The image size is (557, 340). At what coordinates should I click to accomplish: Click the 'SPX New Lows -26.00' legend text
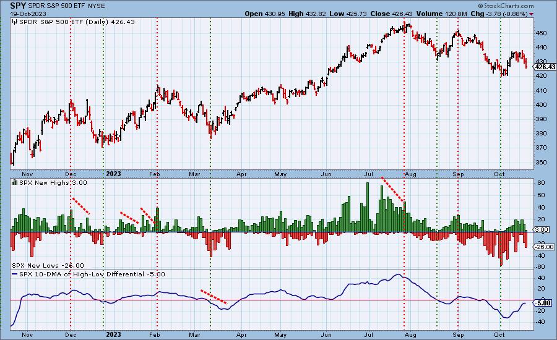pyautogui.click(x=48, y=265)
